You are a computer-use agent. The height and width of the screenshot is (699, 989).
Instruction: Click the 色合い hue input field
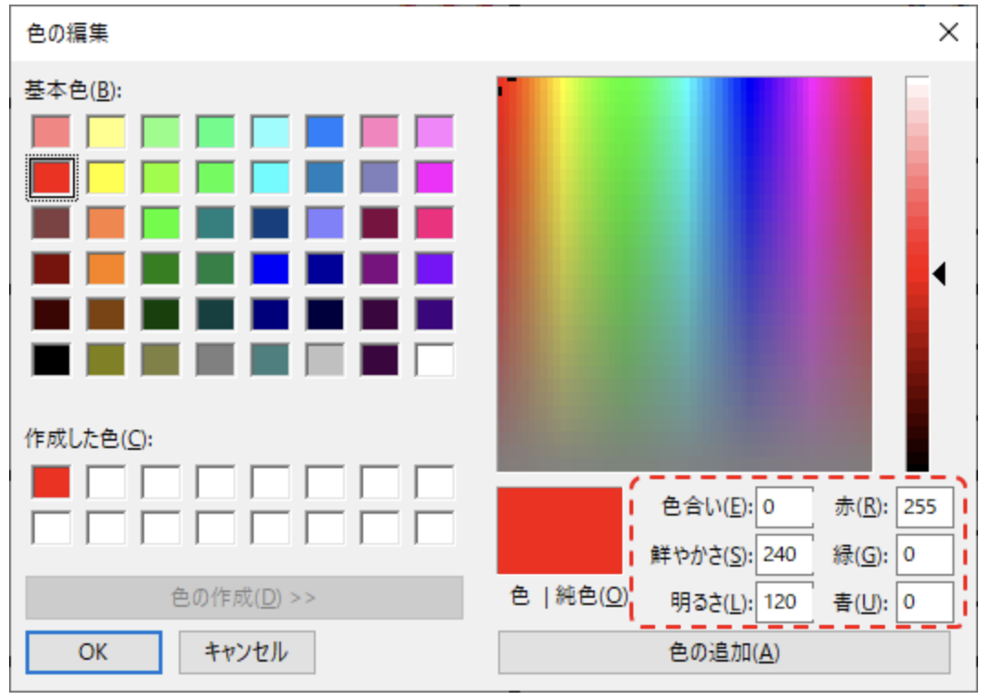[x=784, y=506]
